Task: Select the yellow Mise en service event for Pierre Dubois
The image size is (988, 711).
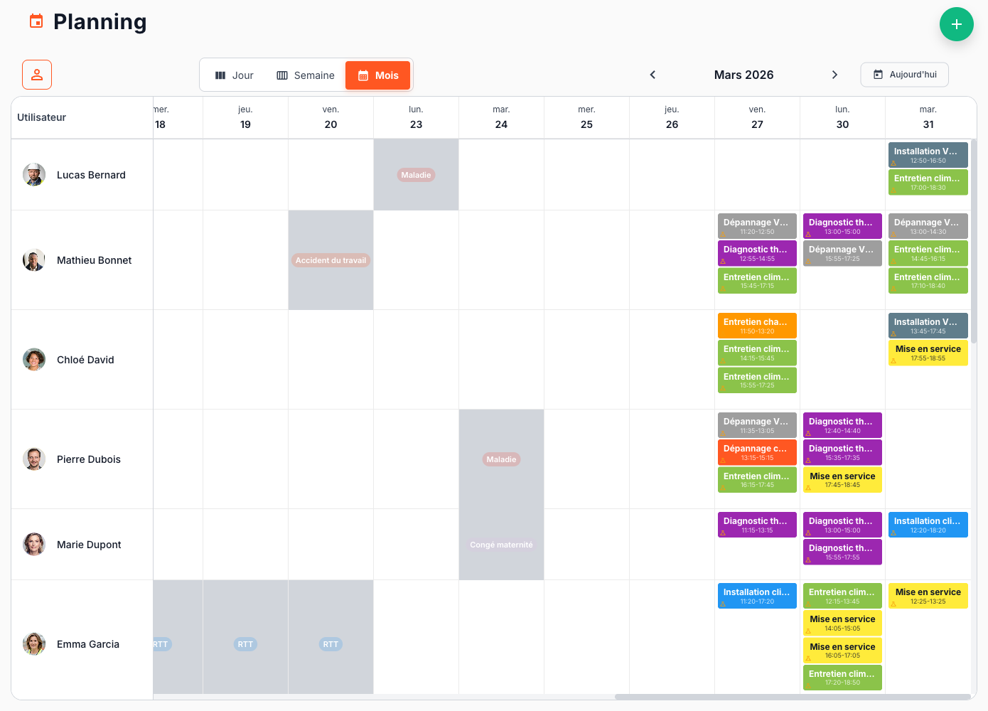Action: (842, 479)
